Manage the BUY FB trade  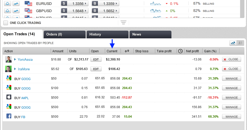click(x=232, y=117)
